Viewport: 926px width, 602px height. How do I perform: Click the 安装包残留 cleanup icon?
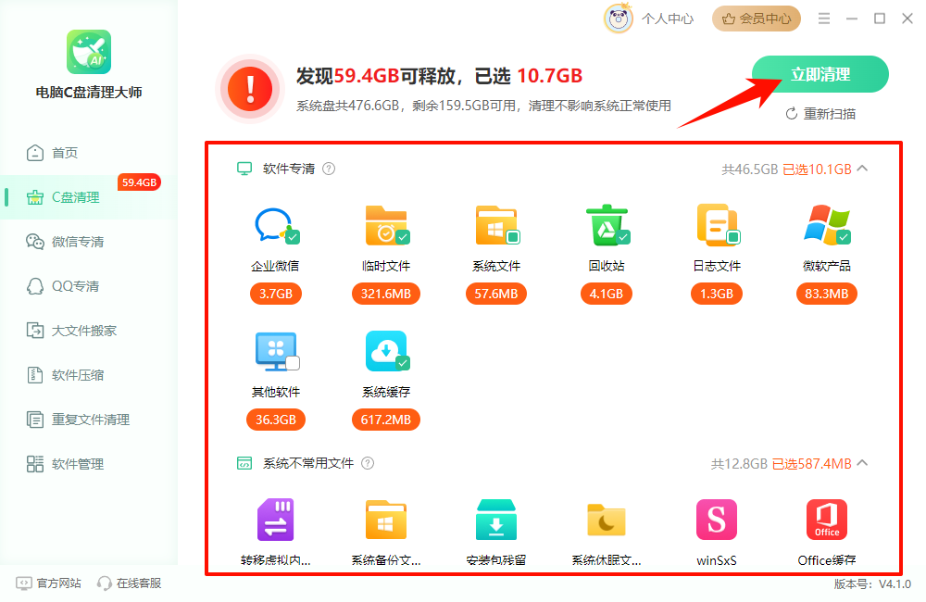point(496,519)
